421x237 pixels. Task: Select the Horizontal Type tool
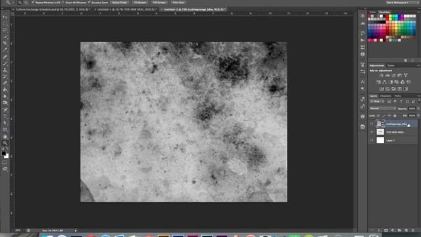coord(5,117)
